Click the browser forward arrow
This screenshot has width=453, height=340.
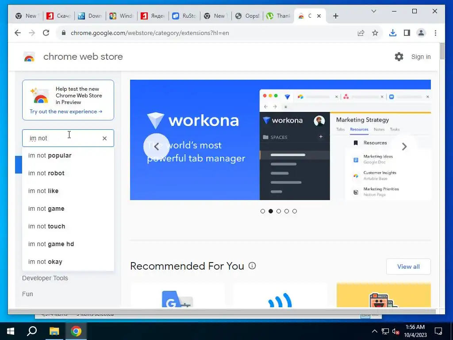coord(32,33)
